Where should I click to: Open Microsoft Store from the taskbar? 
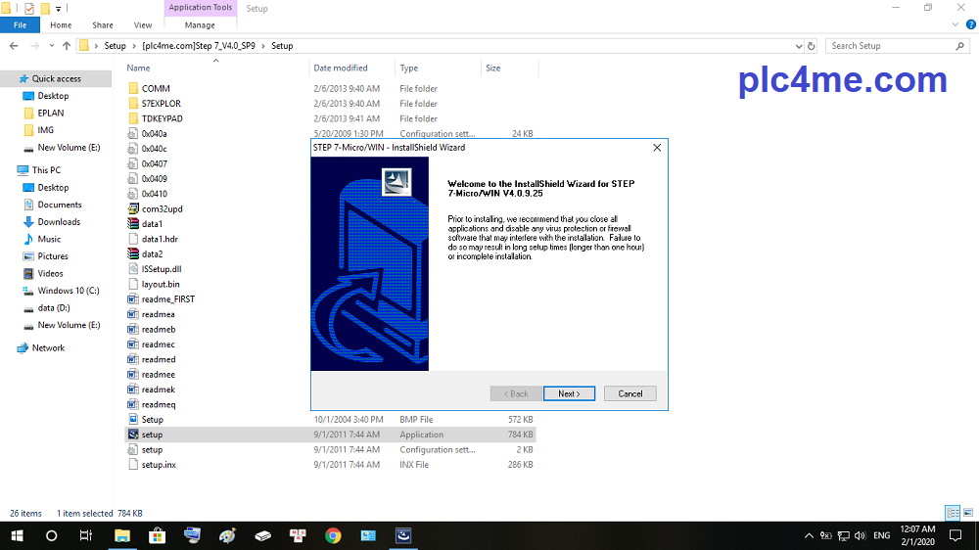click(x=157, y=535)
